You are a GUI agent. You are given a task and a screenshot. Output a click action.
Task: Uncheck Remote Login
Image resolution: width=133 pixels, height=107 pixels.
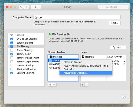pos(12,54)
